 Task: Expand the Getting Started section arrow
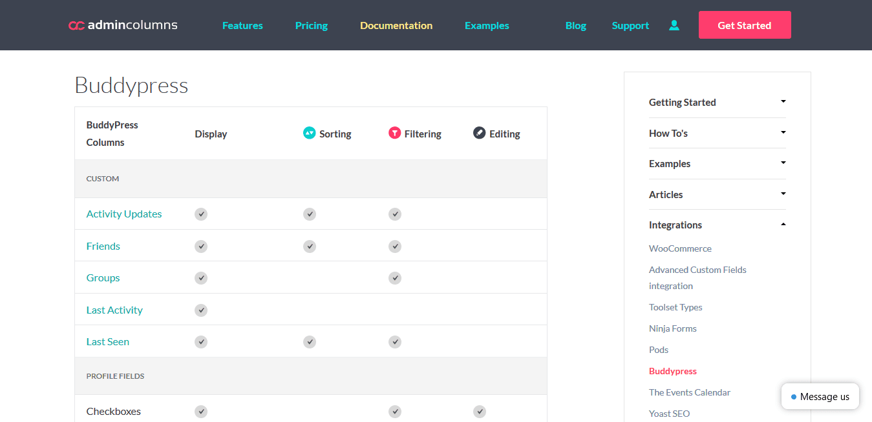(783, 101)
